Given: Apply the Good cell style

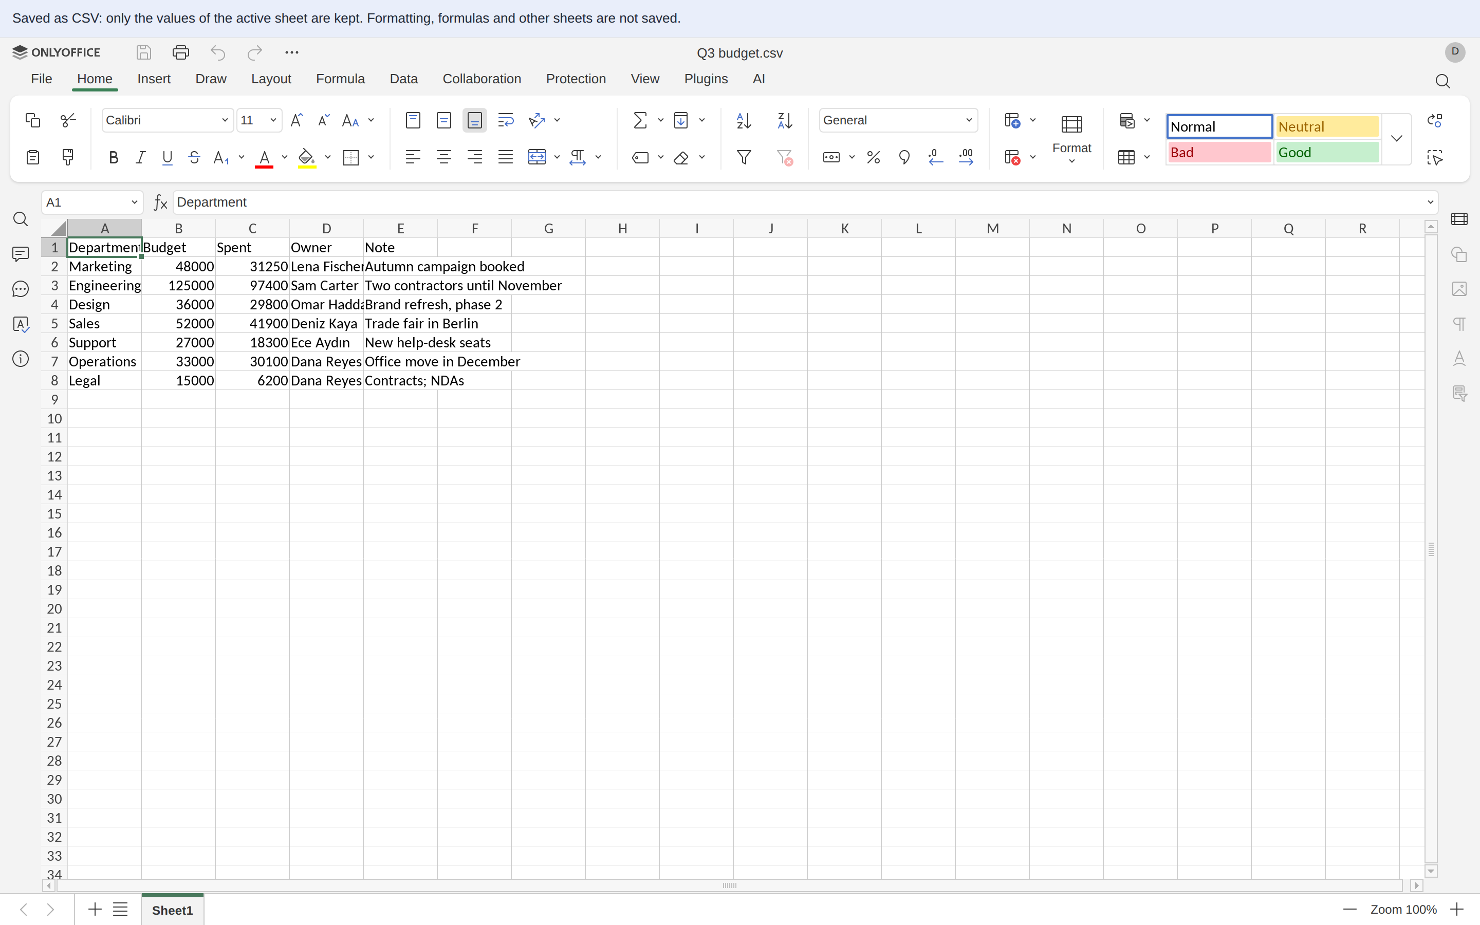Looking at the screenshot, I should 1327,152.
